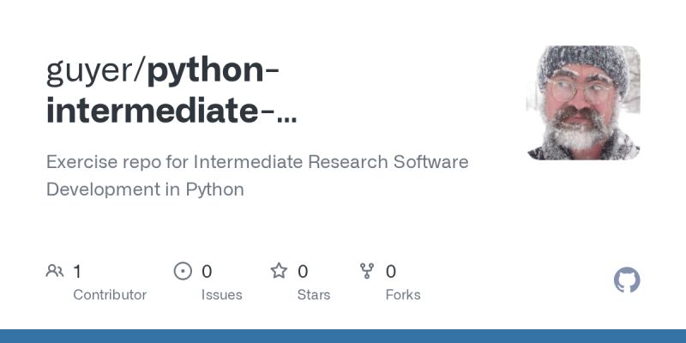Viewport: 686px width, 343px height.
Task: Click the contributor count '1'
Action: pos(77,272)
